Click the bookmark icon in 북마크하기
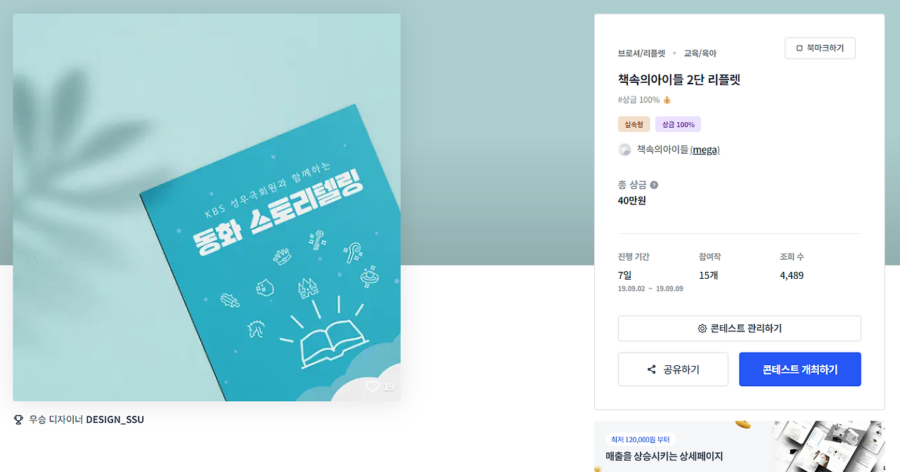This screenshot has height=472, width=900. [x=799, y=48]
